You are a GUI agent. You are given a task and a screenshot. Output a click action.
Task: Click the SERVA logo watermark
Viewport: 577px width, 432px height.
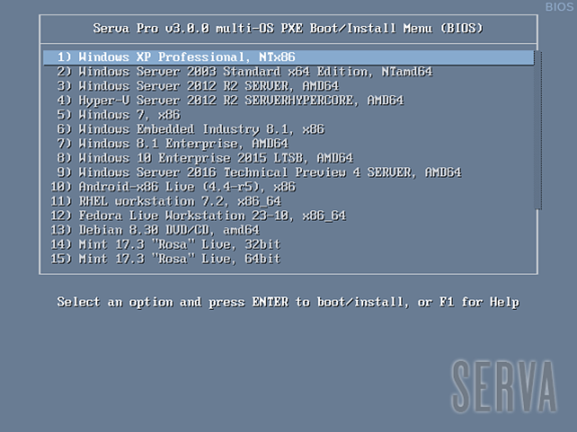(x=504, y=386)
